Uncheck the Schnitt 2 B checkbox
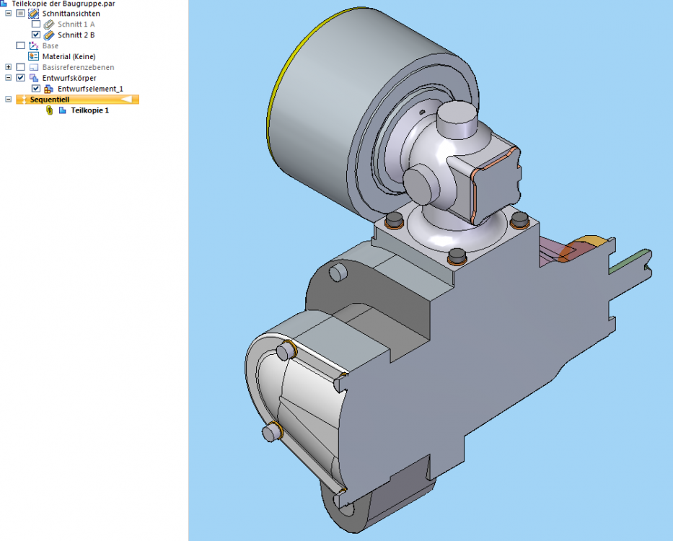Image resolution: width=673 pixels, height=541 pixels. point(36,35)
